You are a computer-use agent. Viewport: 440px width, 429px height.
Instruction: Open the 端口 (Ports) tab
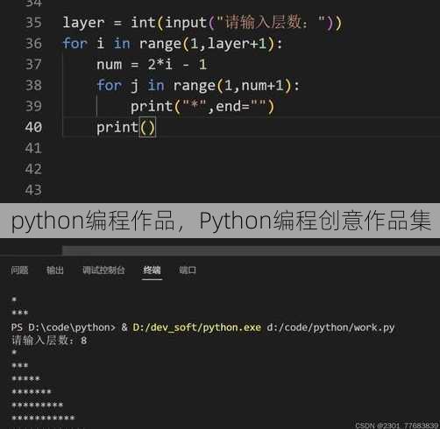[x=188, y=271]
